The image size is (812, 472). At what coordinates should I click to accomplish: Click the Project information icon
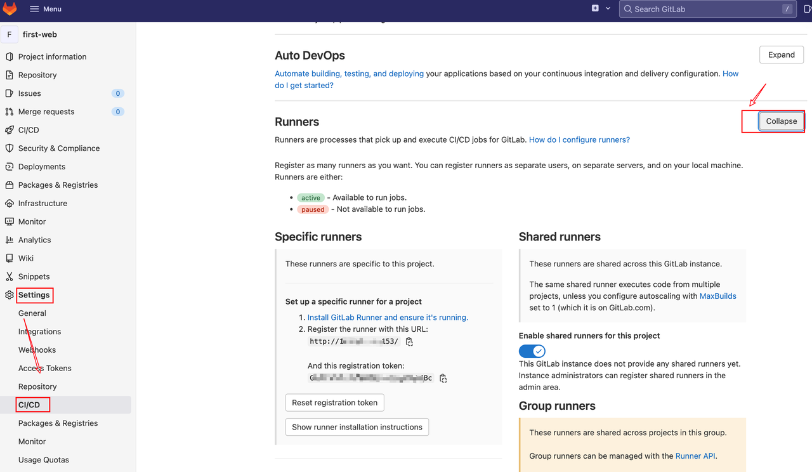[x=9, y=56]
